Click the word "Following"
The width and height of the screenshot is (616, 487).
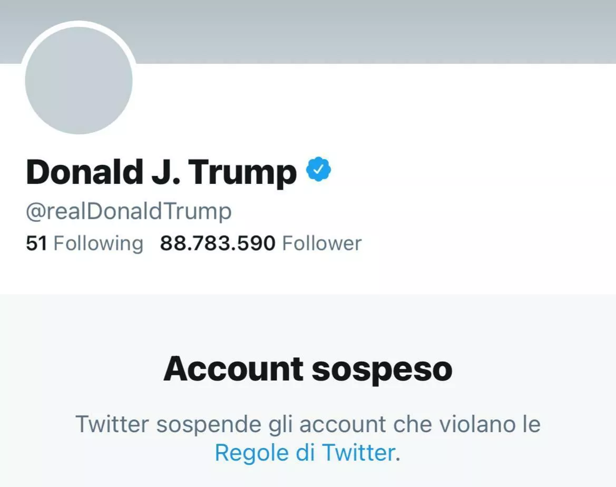(x=99, y=244)
